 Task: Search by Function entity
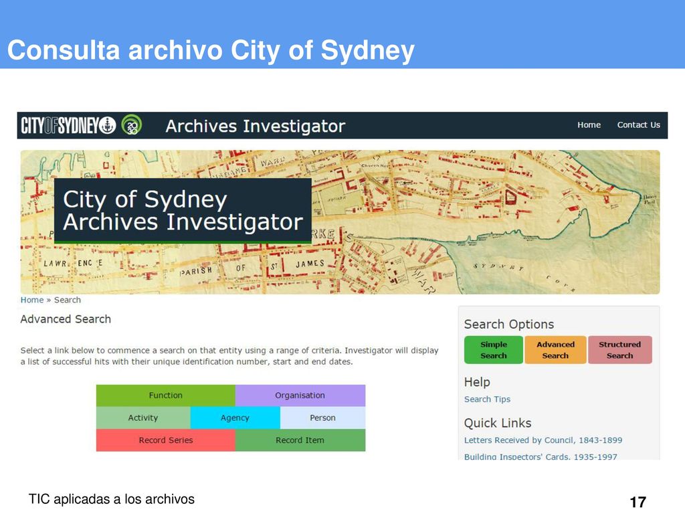click(x=166, y=396)
